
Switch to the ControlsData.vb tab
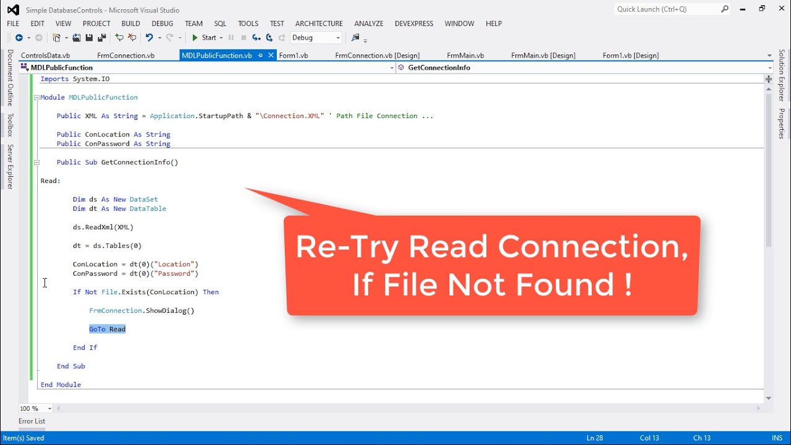click(46, 56)
